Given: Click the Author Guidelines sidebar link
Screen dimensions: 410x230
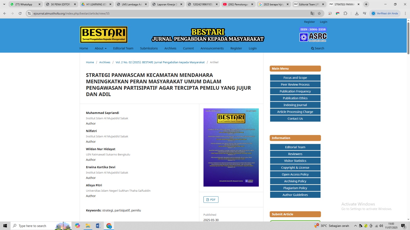Looking at the screenshot, I should [x=295, y=195].
